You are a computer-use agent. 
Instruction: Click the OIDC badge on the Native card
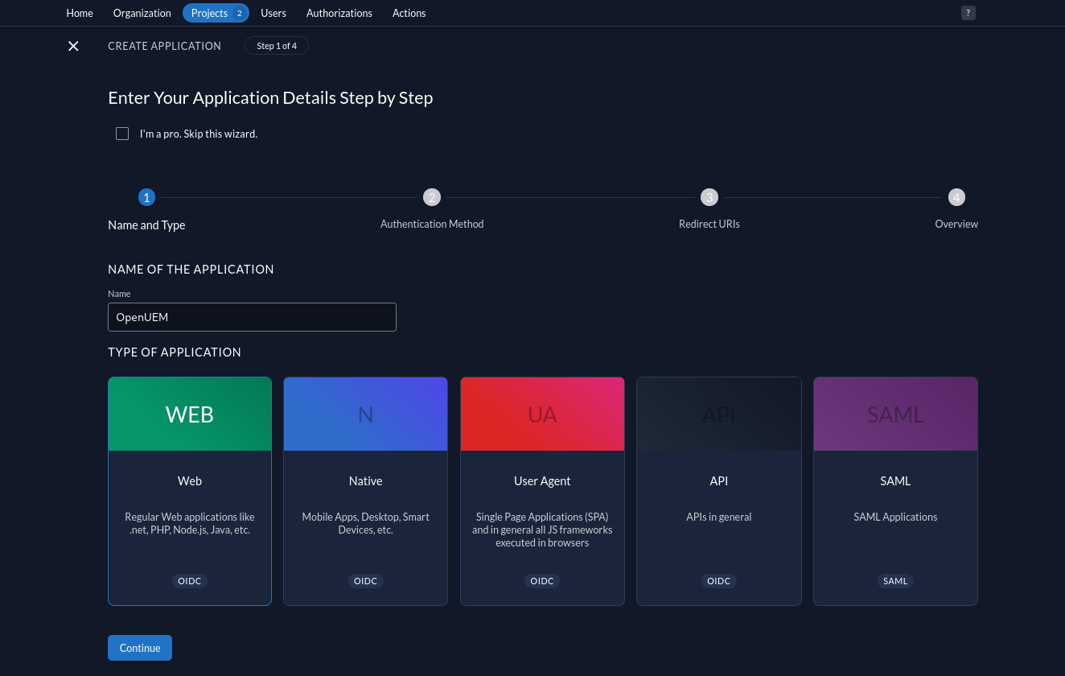click(x=365, y=580)
